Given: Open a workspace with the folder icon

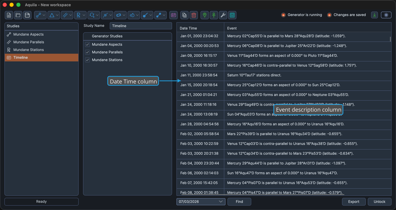Looking at the screenshot, I should [18, 15].
